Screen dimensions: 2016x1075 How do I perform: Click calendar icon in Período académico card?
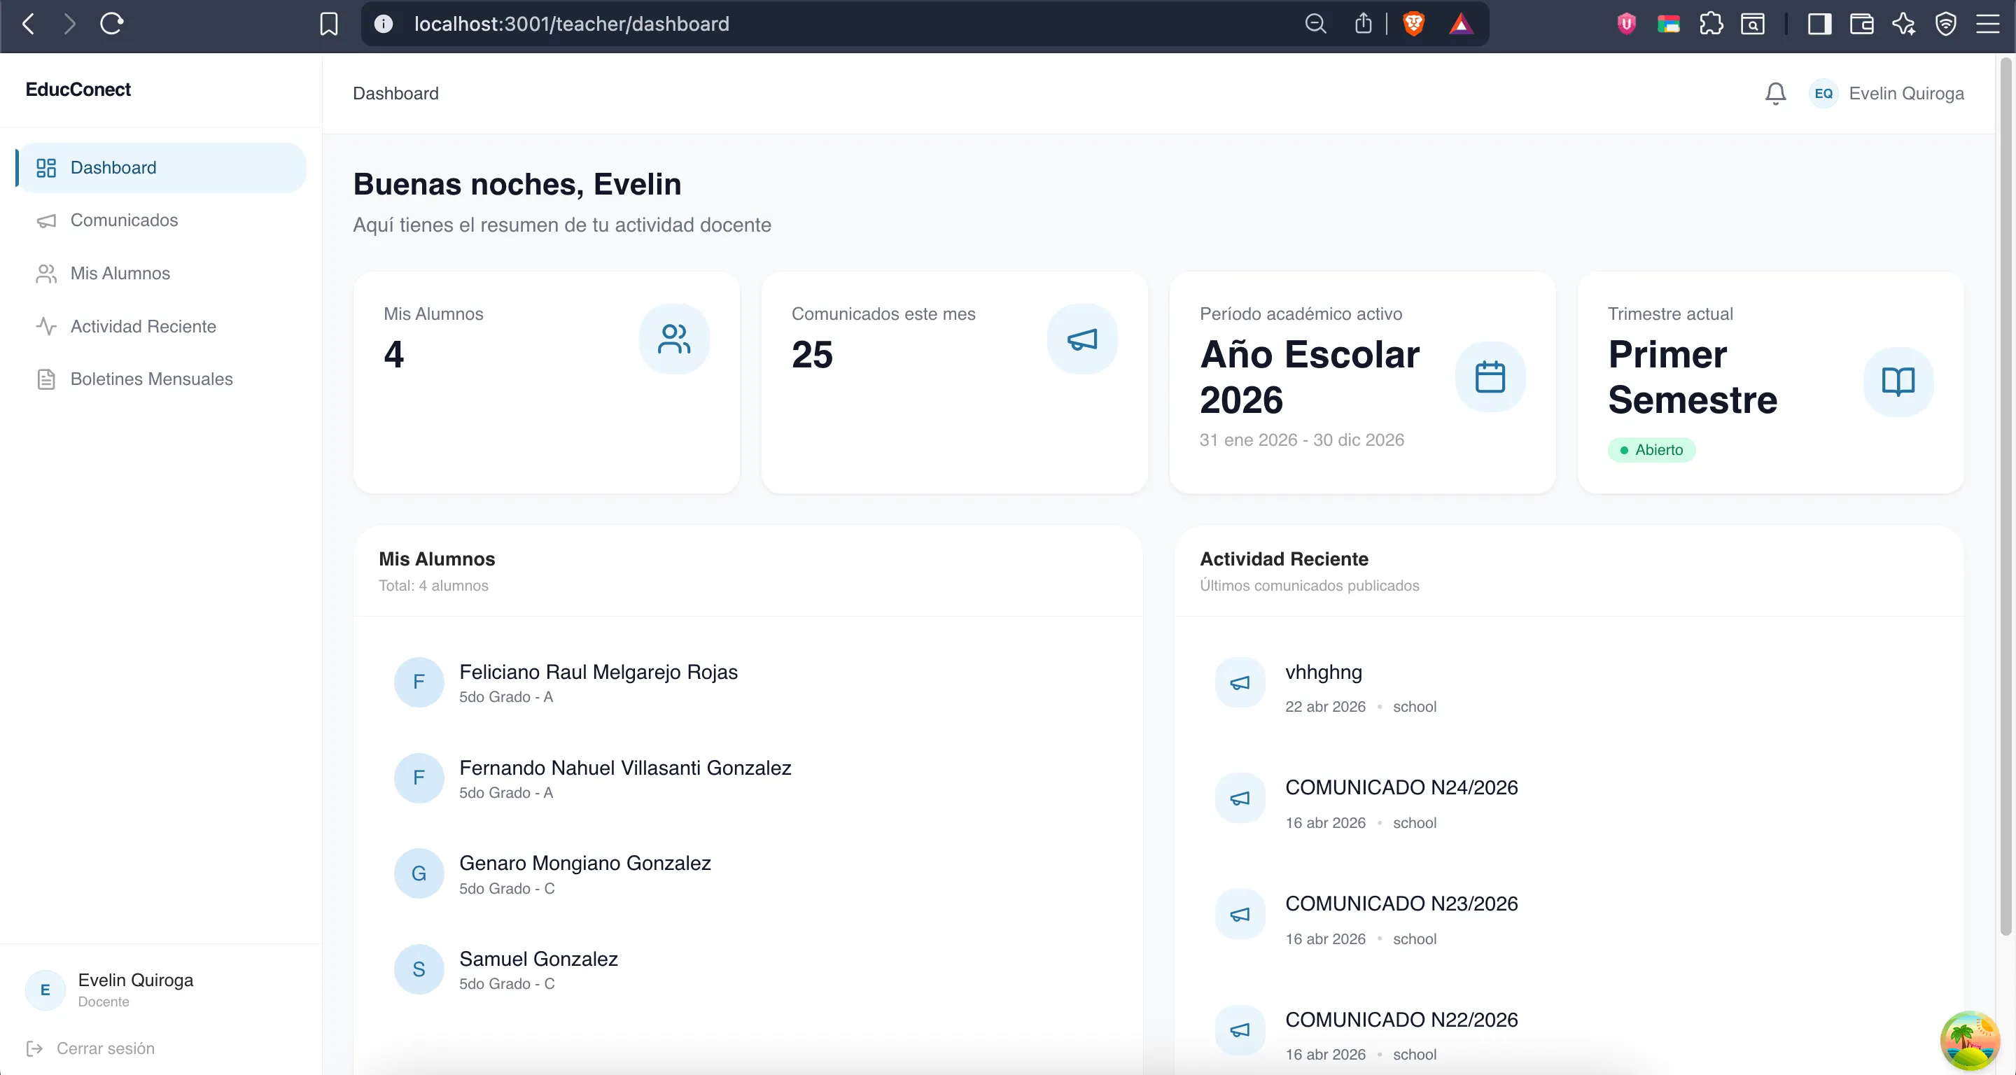click(1490, 377)
